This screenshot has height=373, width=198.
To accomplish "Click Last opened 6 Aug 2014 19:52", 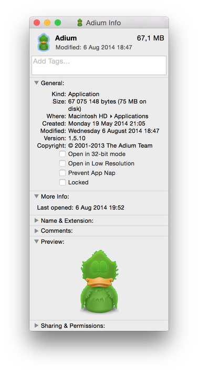I will coord(80,208).
